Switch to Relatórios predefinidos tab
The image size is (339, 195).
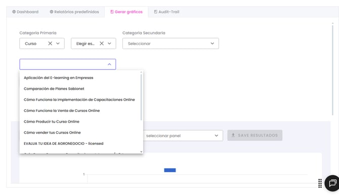point(74,12)
